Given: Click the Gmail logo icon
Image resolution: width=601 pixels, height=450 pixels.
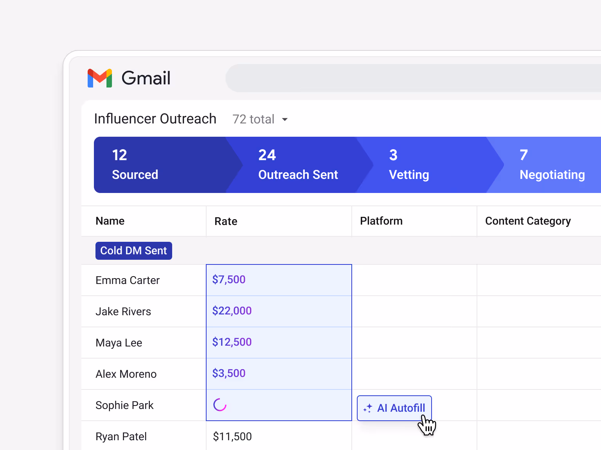Looking at the screenshot, I should (x=100, y=78).
